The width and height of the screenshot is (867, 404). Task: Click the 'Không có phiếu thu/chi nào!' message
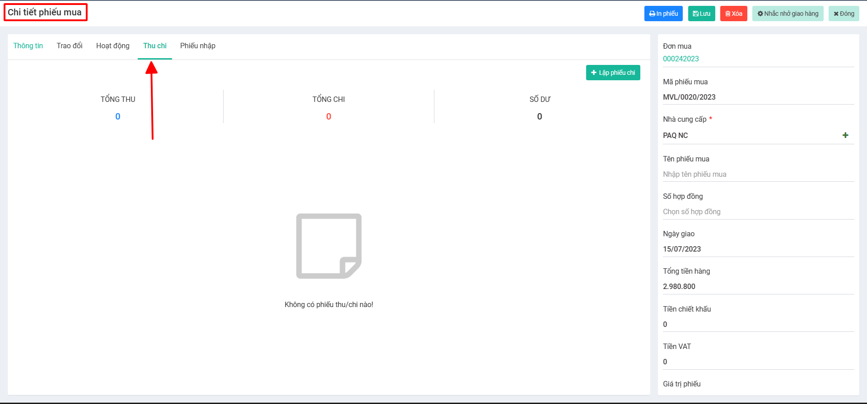point(329,305)
